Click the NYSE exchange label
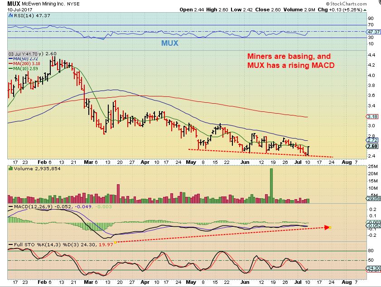This screenshot has width=381, height=287. pyautogui.click(x=73, y=4)
